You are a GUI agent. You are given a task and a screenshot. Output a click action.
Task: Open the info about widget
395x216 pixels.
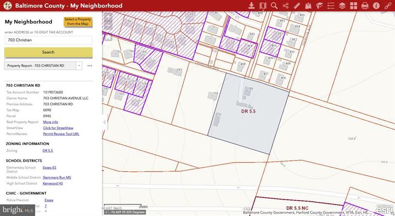pos(376,5)
